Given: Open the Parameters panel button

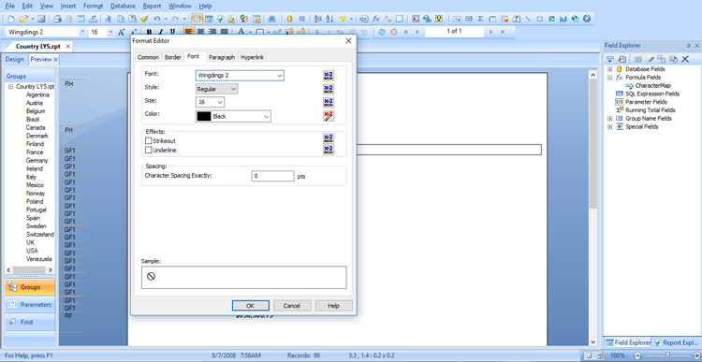Looking at the screenshot, I should click(30, 305).
